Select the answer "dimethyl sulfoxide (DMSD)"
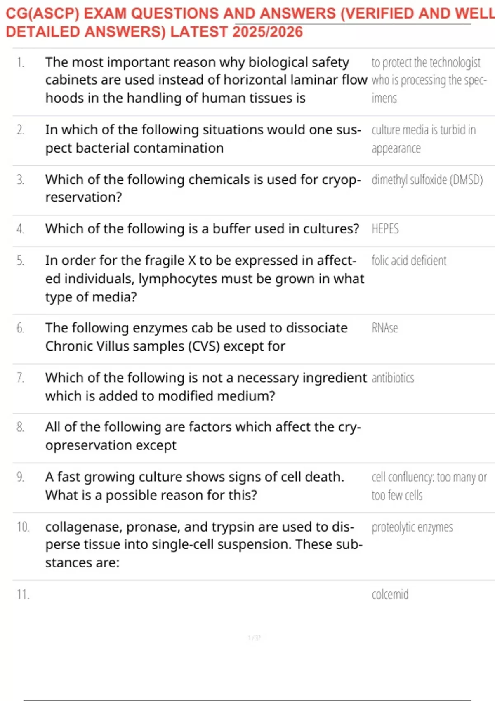The image size is (495, 701). 427,180
